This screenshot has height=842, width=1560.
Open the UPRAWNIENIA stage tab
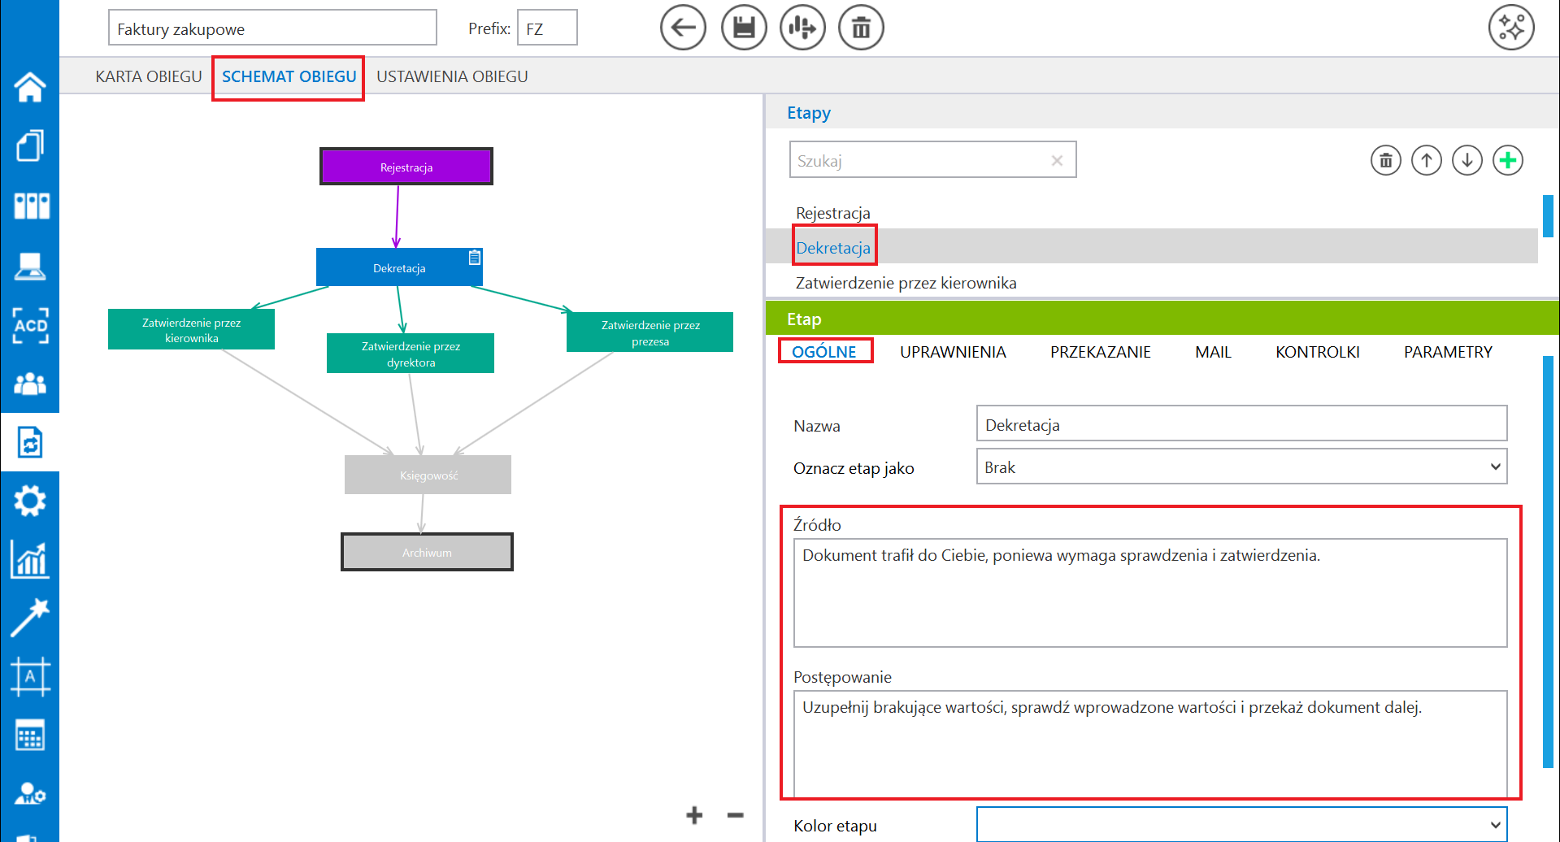pos(953,352)
